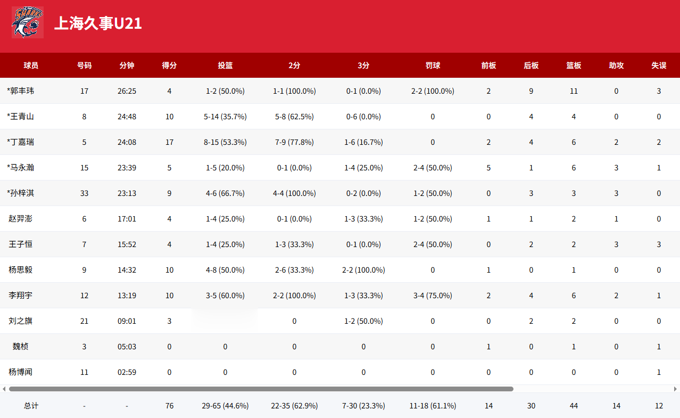Click the Shanghai Sharks team logo
680x418 pixels.
28,22
